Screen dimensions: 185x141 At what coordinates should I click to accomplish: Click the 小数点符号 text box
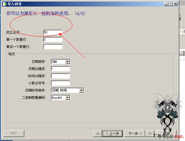pos(60,83)
